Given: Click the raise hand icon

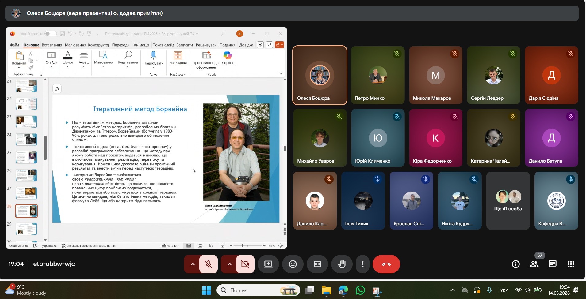Looking at the screenshot, I should click(342, 264).
